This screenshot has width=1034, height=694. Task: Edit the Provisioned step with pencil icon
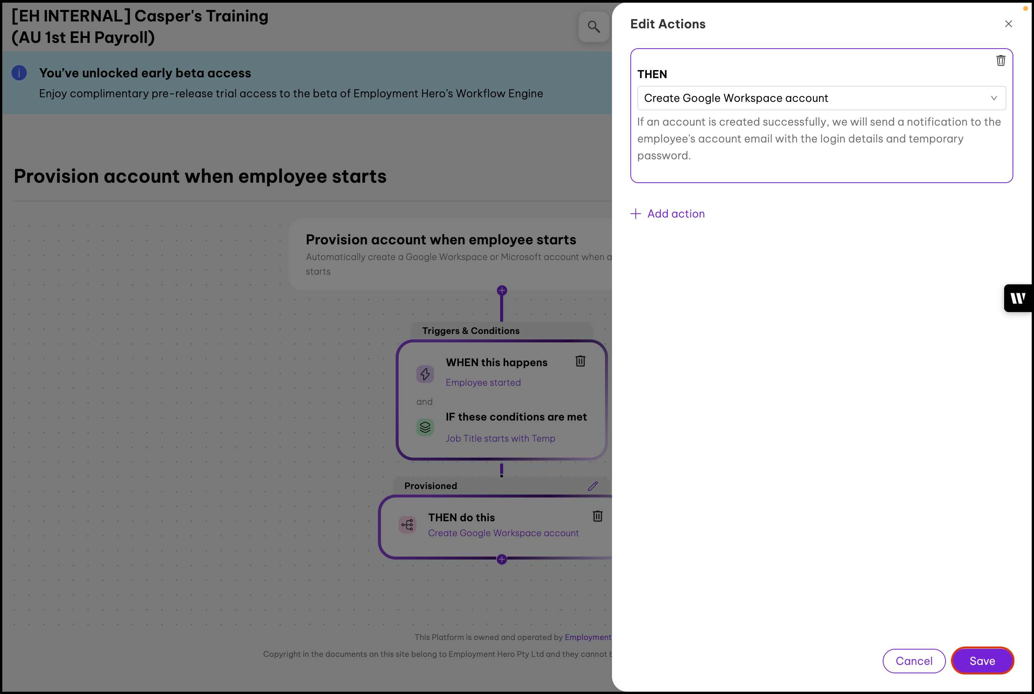[592, 486]
